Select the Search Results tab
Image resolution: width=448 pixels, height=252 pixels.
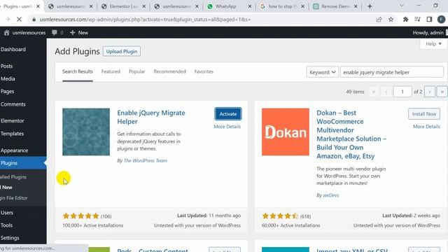[78, 71]
